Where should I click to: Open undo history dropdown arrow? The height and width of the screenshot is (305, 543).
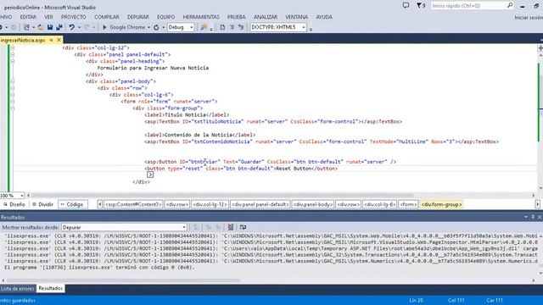coord(79,27)
